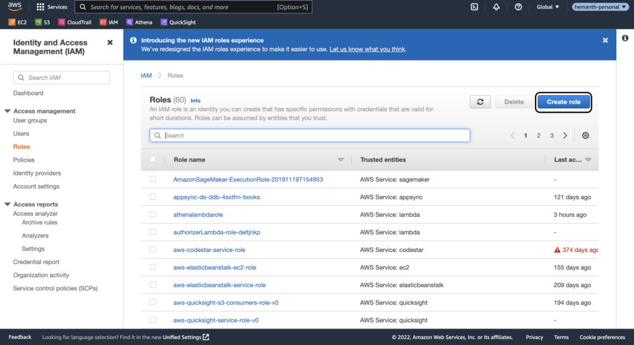Open Users in sidebar
The image size is (634, 345).
coord(21,134)
